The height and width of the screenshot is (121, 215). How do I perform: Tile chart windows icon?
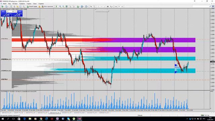point(67,6)
